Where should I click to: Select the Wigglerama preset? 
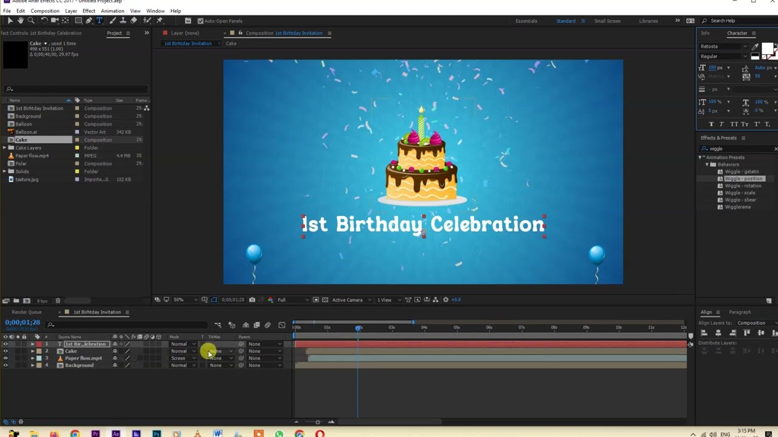pos(737,207)
